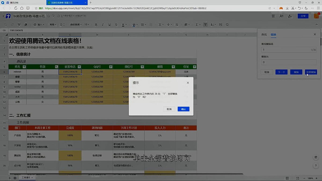Open the font size 10 dropdown
322x181 pixels.
point(87,25)
